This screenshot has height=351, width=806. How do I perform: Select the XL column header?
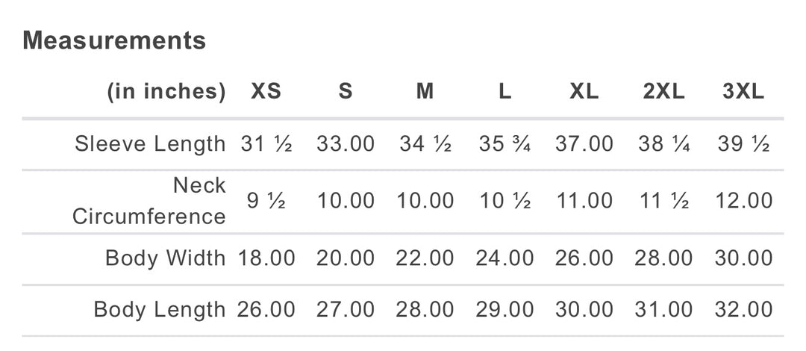tap(584, 92)
